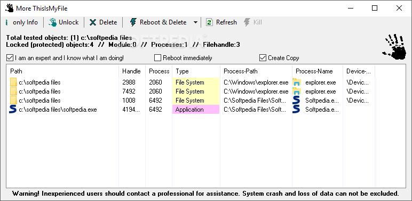Screen dimensions: 412x201
Task: Click the handle value 7492
Action: [129, 91]
